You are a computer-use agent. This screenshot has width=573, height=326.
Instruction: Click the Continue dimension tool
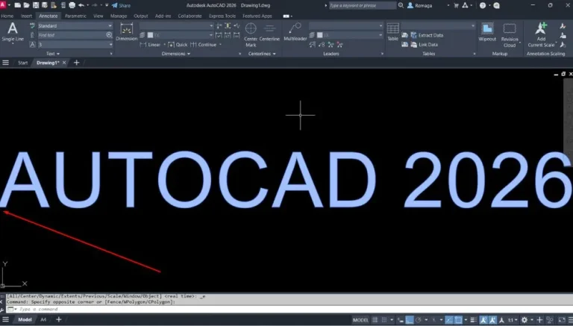204,45
